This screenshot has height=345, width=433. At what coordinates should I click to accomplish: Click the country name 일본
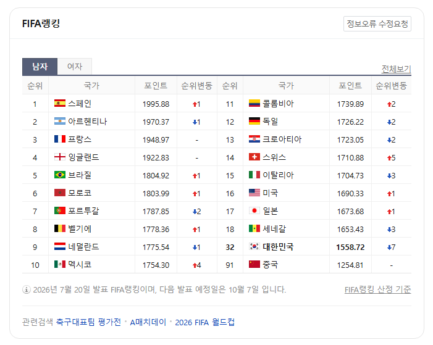click(271, 211)
